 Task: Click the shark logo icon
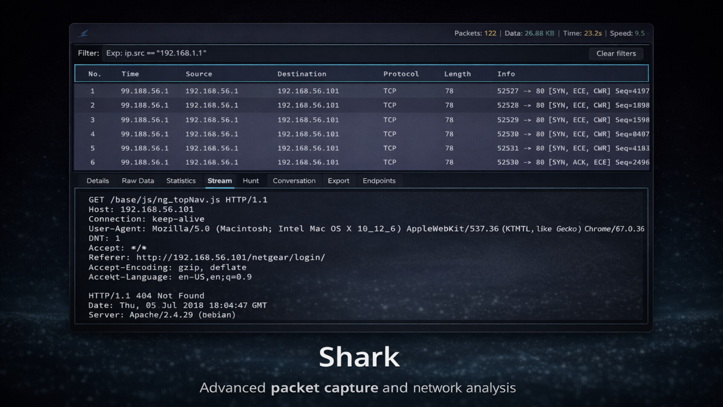pyautogui.click(x=84, y=34)
